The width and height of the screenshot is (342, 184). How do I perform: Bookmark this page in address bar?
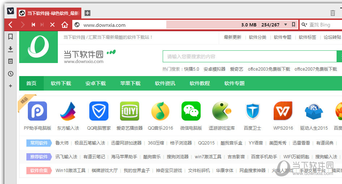[294, 25]
